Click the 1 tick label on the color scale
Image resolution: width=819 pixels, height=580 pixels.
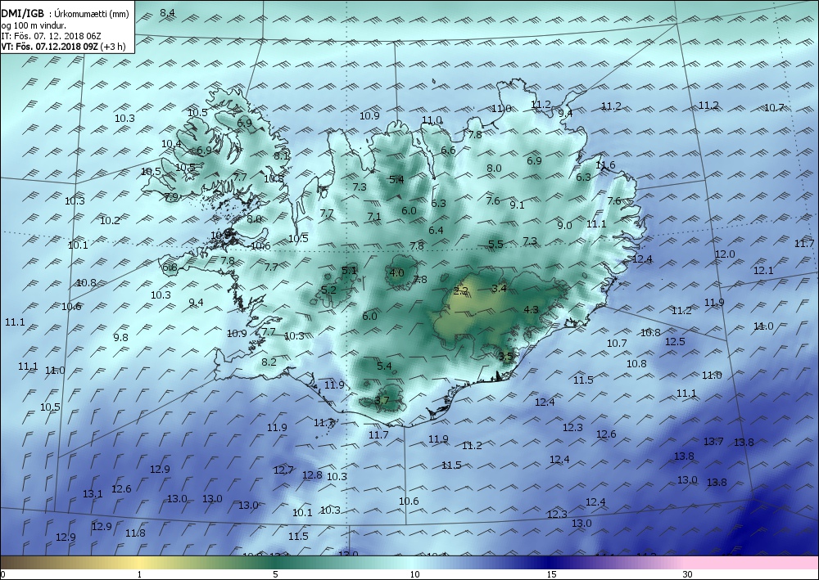coord(139,575)
